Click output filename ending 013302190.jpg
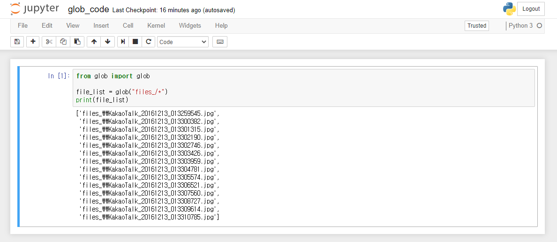The height and width of the screenshot is (242, 557). pyautogui.click(x=150, y=137)
